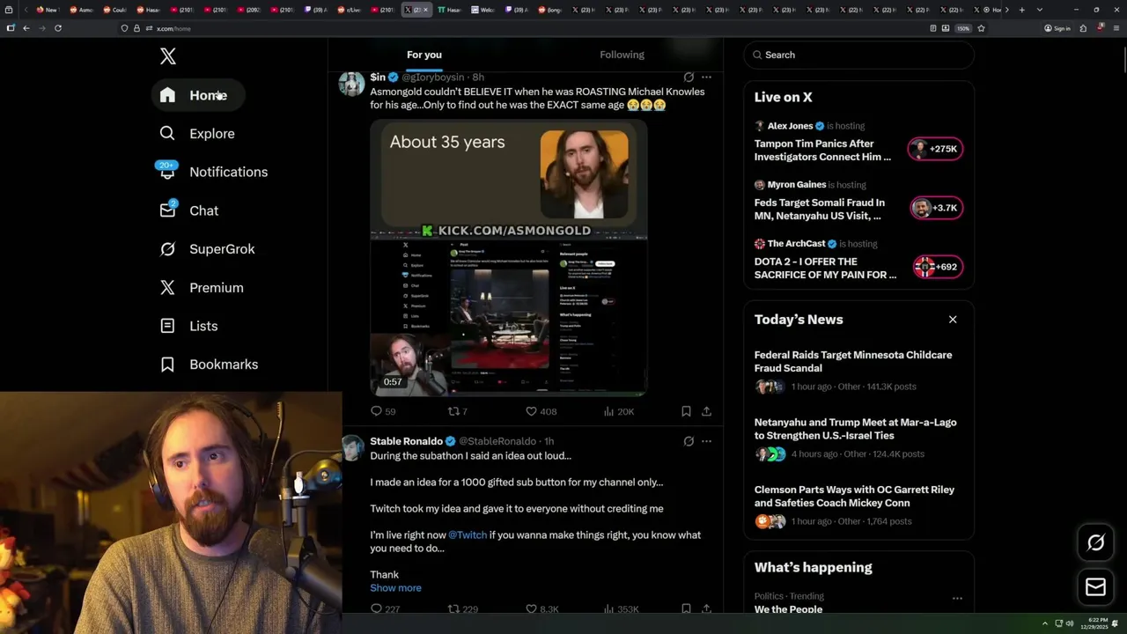The height and width of the screenshot is (634, 1127).
Task: Reload the page in browser
Action: coord(57,28)
